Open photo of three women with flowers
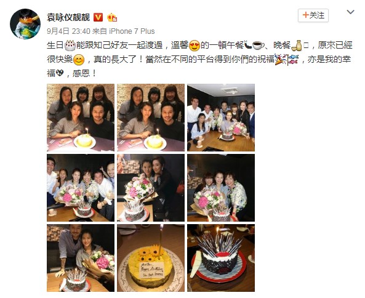365x298 pixels. (x=221, y=188)
